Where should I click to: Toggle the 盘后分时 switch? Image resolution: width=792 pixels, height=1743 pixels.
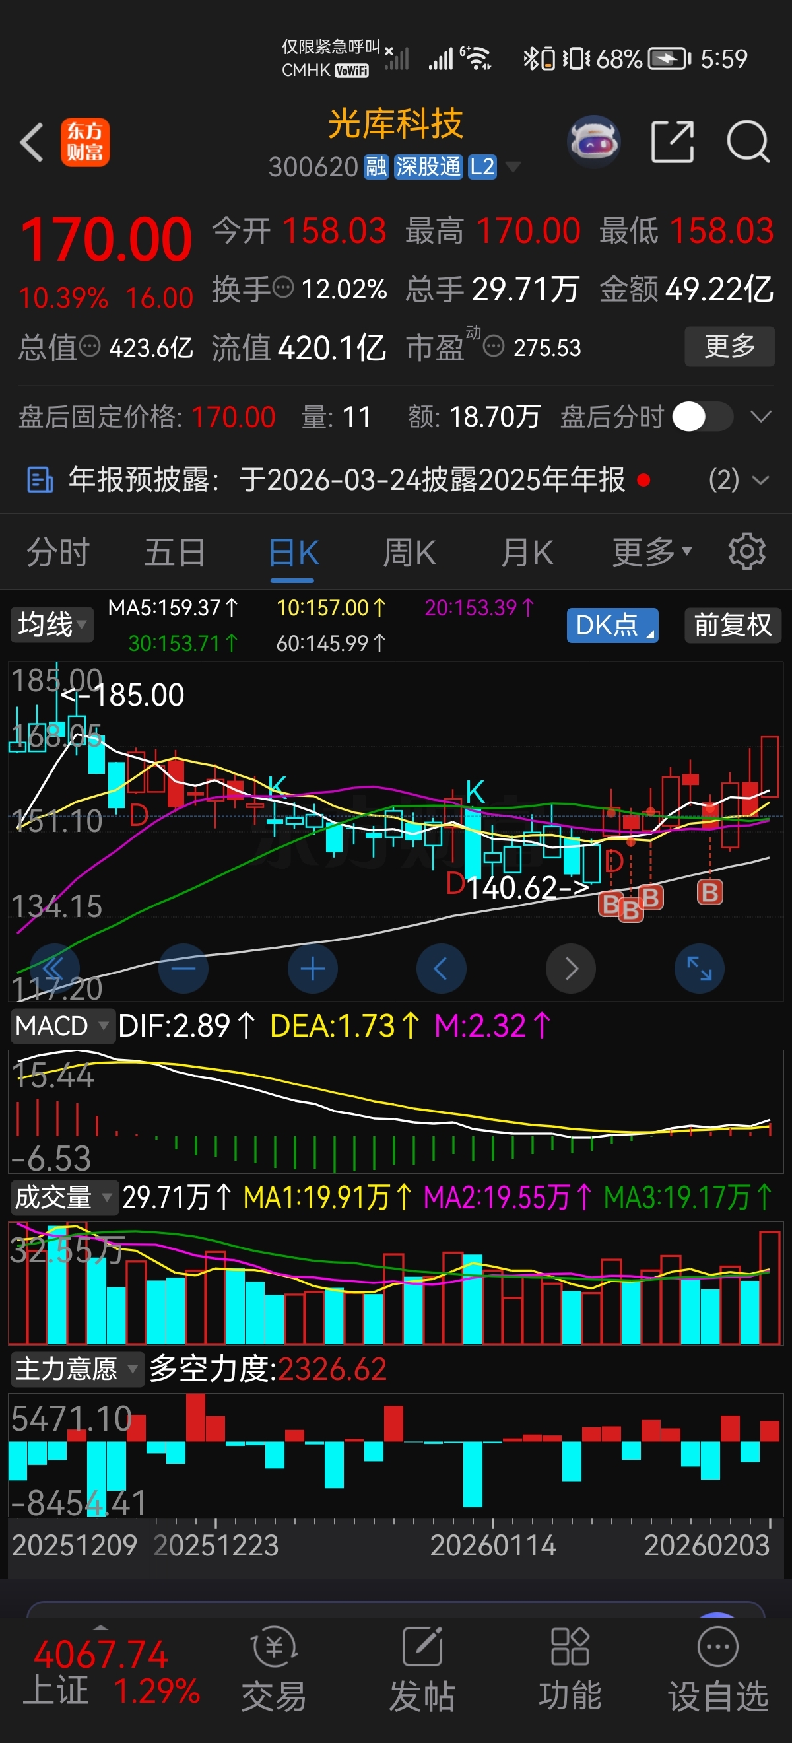(703, 416)
